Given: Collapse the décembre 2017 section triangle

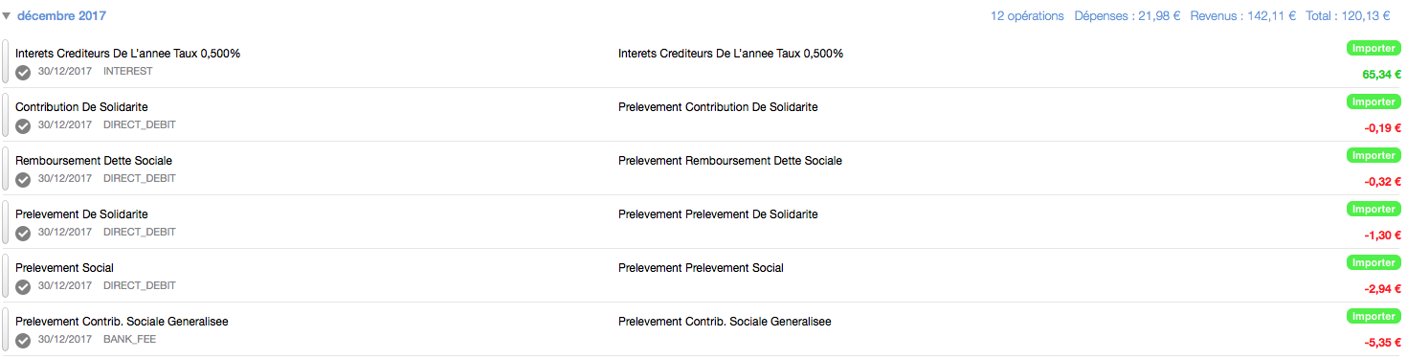Looking at the screenshot, I should click(7, 16).
